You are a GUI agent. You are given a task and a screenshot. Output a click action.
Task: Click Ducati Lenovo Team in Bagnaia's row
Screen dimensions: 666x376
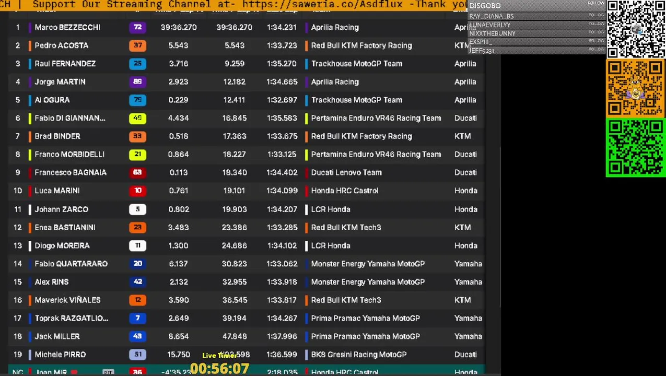point(346,172)
